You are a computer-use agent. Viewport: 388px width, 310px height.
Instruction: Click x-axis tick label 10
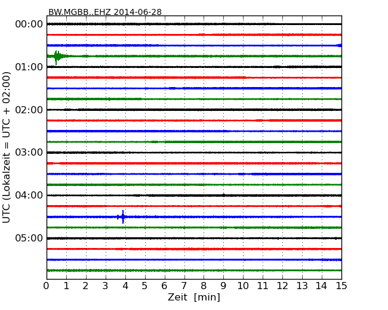[243, 286]
